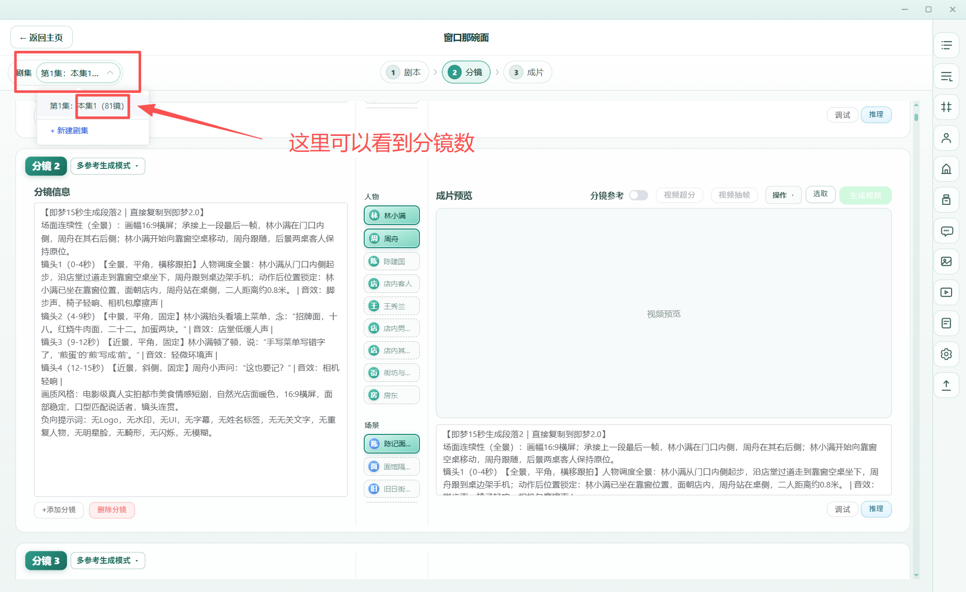Open the text-lines icon in sidebar
The width and height of the screenshot is (966, 592).
click(946, 76)
